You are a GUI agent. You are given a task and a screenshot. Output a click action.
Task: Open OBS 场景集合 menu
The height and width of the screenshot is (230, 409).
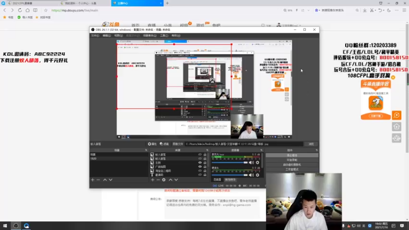[x=150, y=35]
